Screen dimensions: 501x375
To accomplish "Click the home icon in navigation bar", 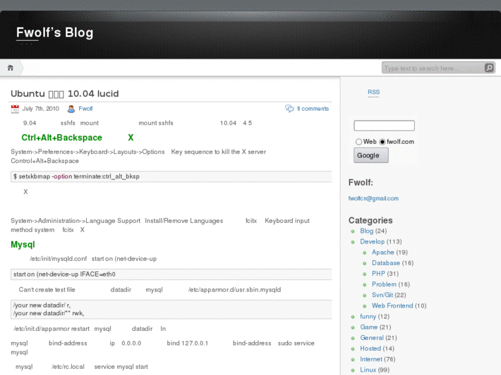I will tap(10, 67).
